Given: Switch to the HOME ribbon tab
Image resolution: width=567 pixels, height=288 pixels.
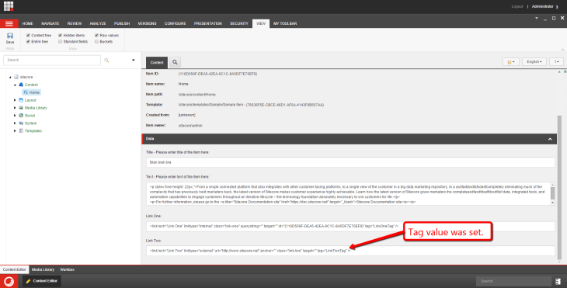Looking at the screenshot, I should [27, 23].
